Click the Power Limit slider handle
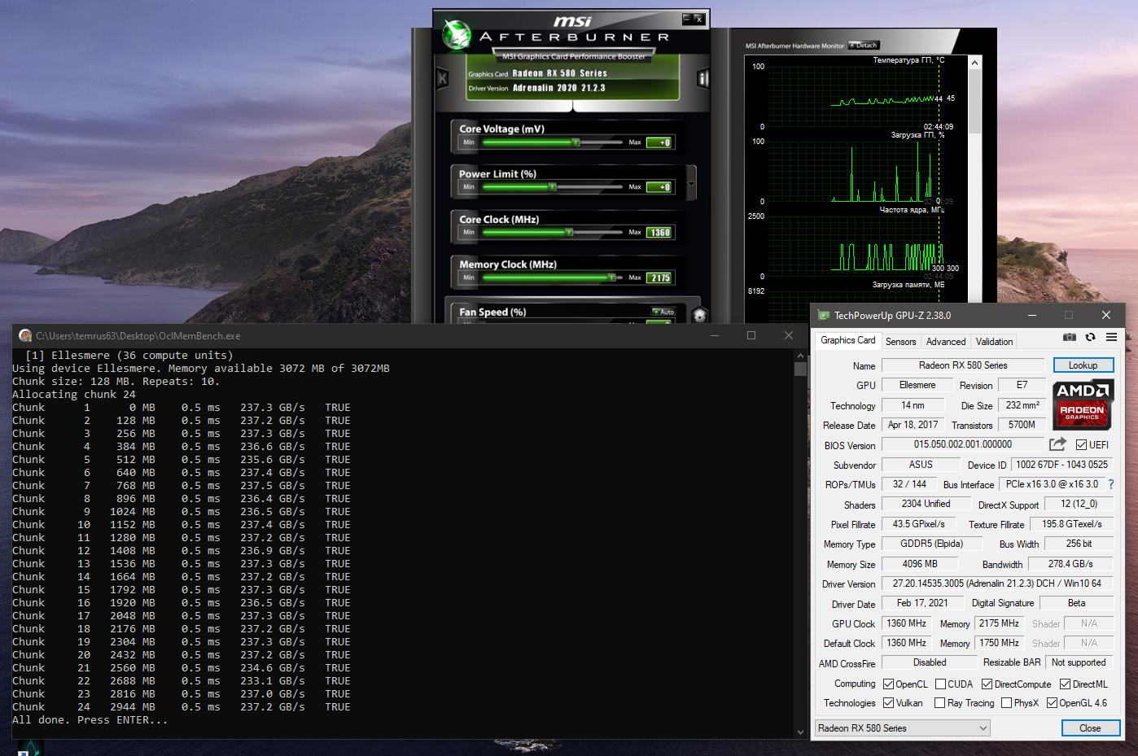This screenshot has width=1138, height=756. tap(552, 187)
